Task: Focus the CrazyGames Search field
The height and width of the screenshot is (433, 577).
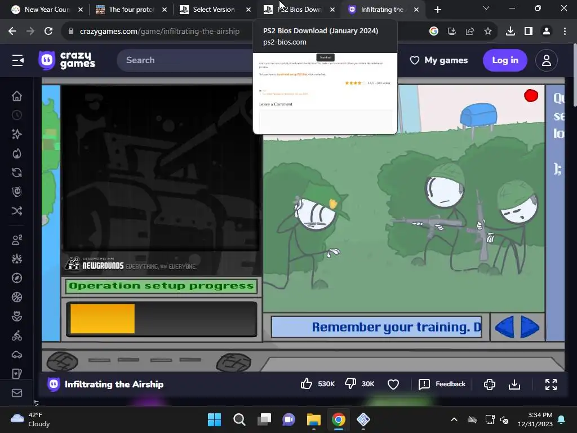Action: pos(185,60)
